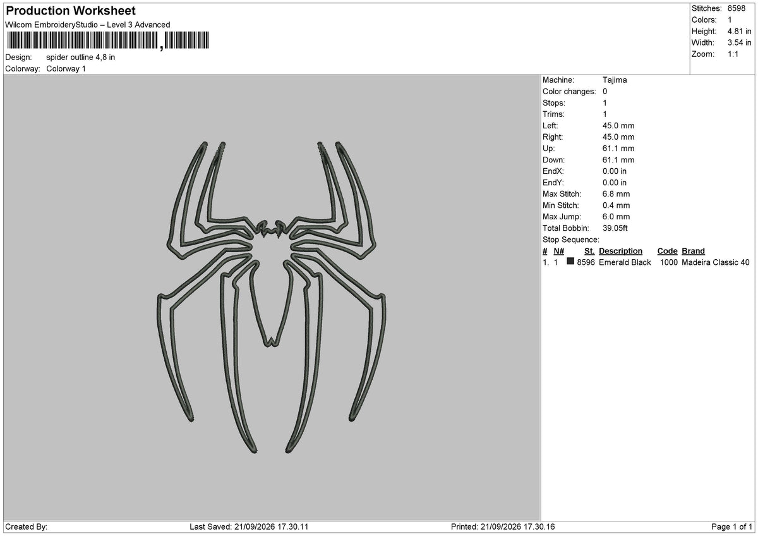Click the Color changes value 0
The width and height of the screenshot is (758, 536).
point(605,92)
